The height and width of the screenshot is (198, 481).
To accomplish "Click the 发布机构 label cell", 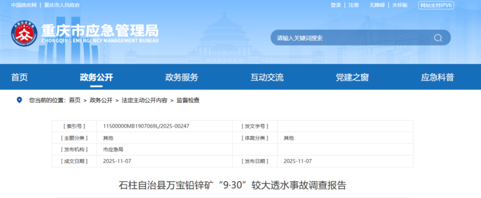I will [x=74, y=150].
